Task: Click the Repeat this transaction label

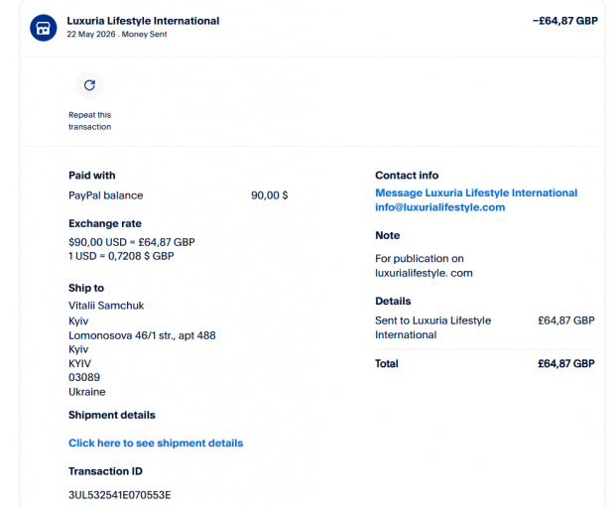Action: tap(89, 121)
